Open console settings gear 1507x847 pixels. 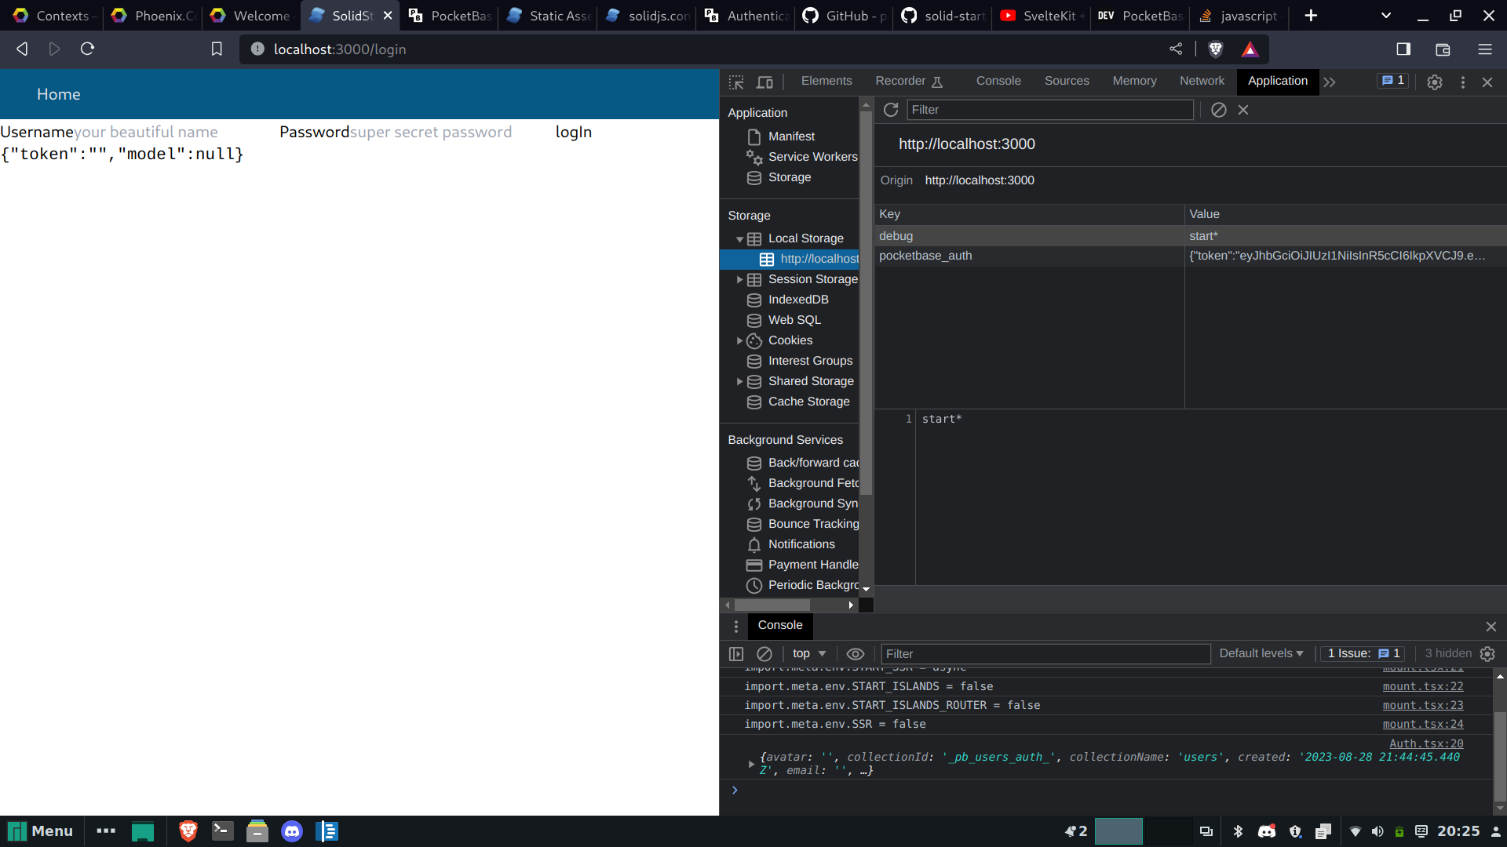coord(1487,653)
